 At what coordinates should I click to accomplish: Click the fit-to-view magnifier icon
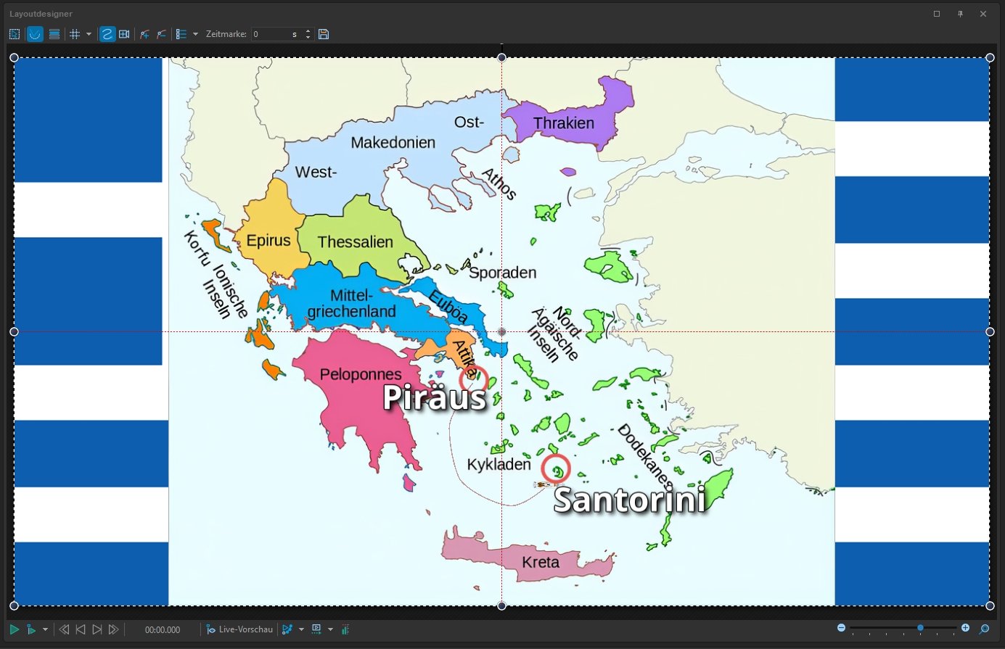(x=985, y=629)
